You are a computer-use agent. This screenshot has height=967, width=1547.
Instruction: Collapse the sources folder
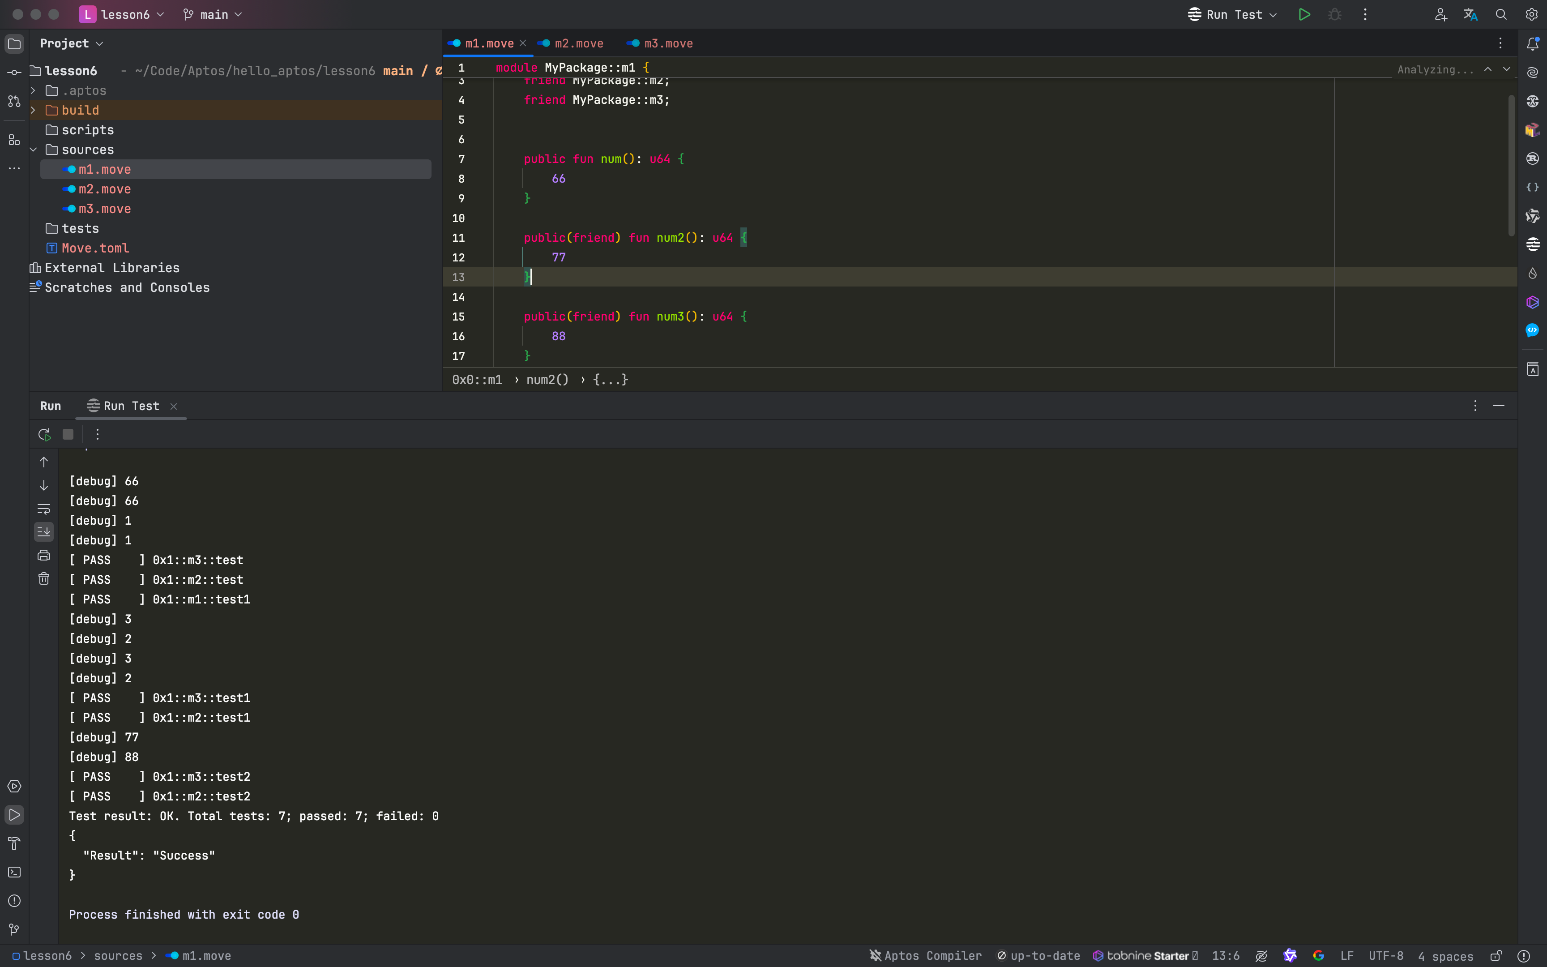33,150
